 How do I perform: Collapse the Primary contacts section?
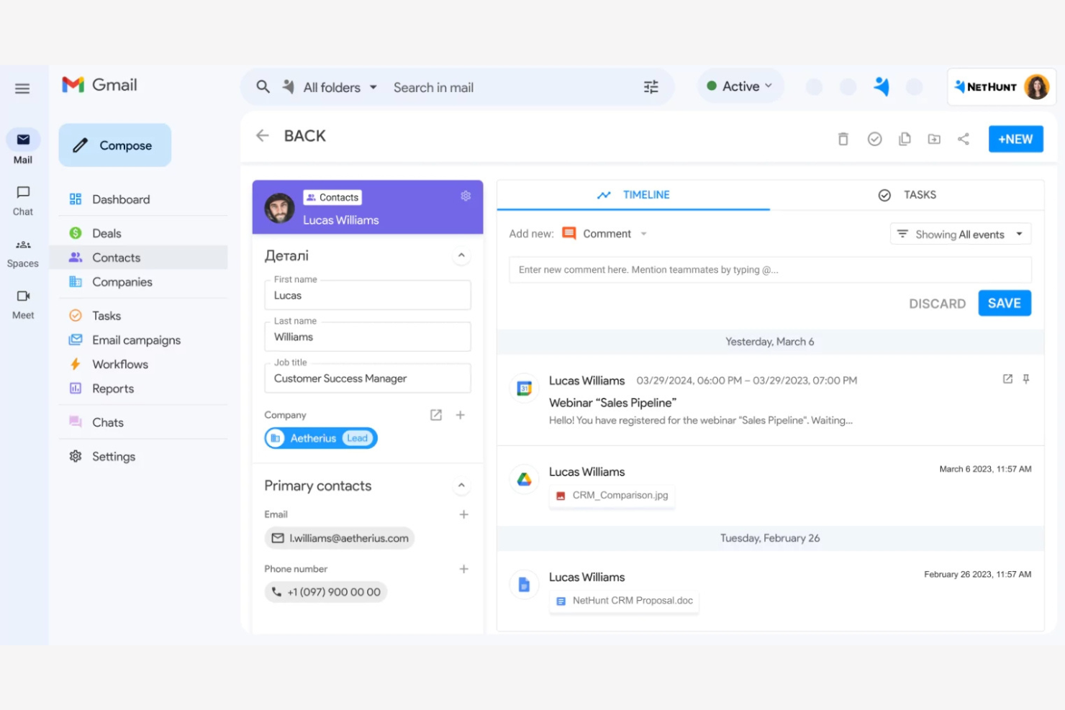point(461,486)
